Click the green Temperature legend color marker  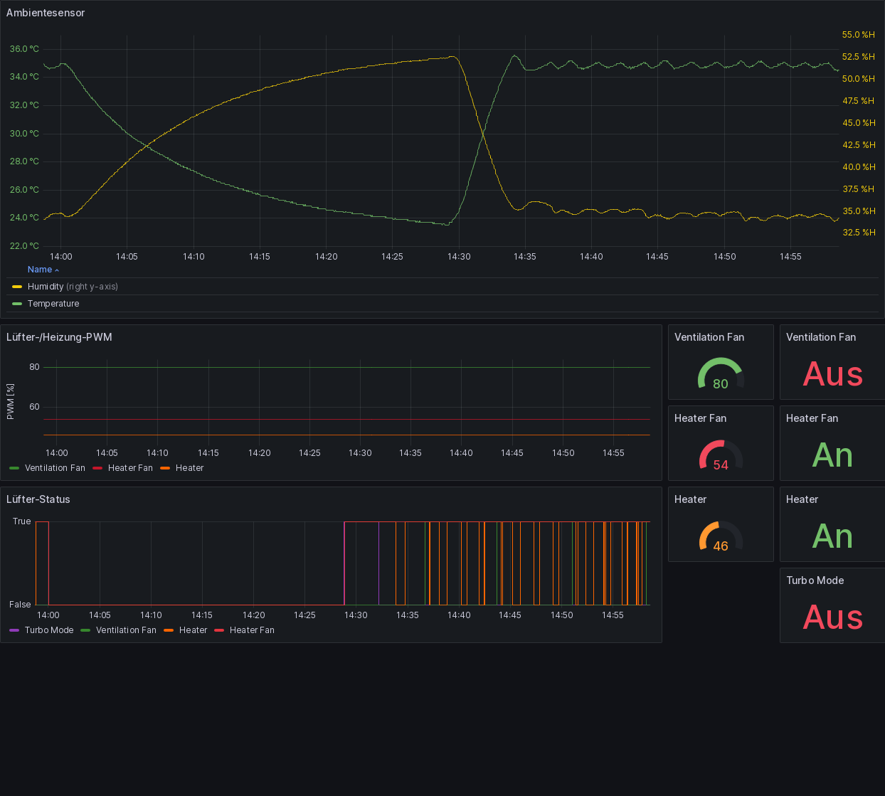(x=17, y=304)
